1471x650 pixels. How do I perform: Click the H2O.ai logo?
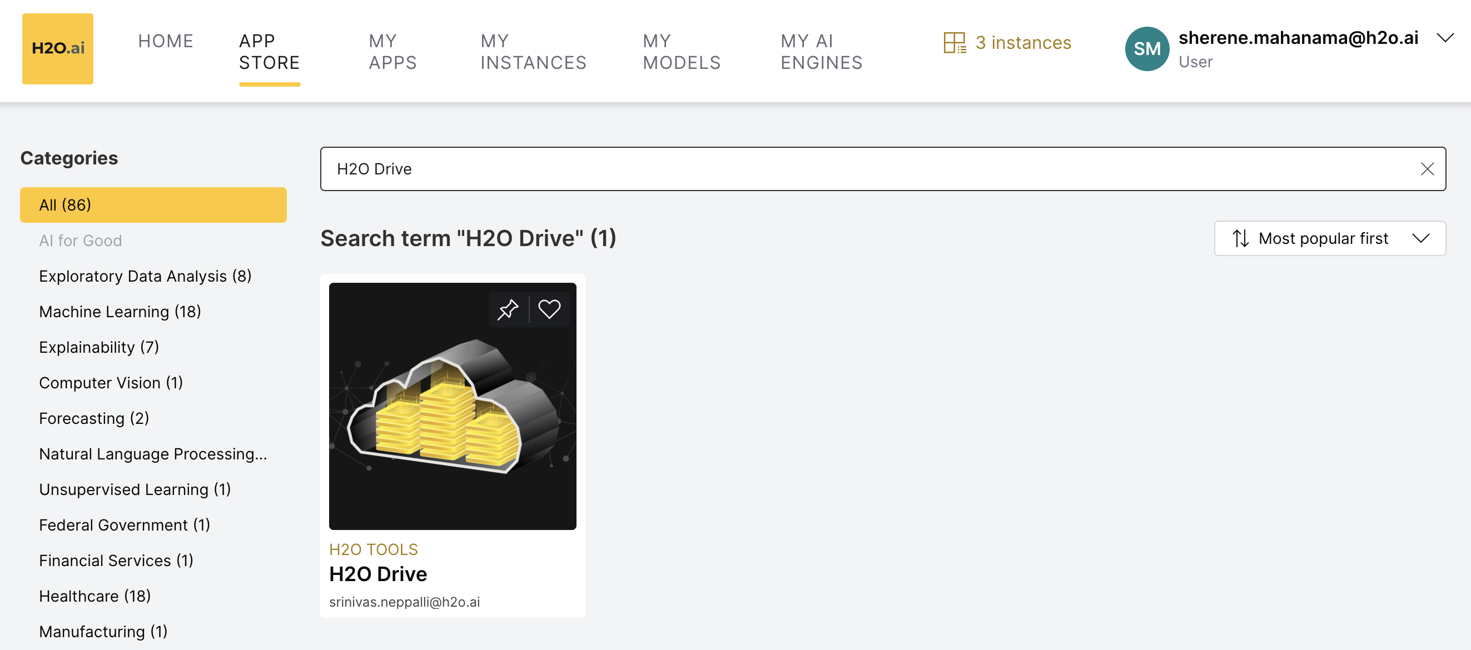(58, 49)
